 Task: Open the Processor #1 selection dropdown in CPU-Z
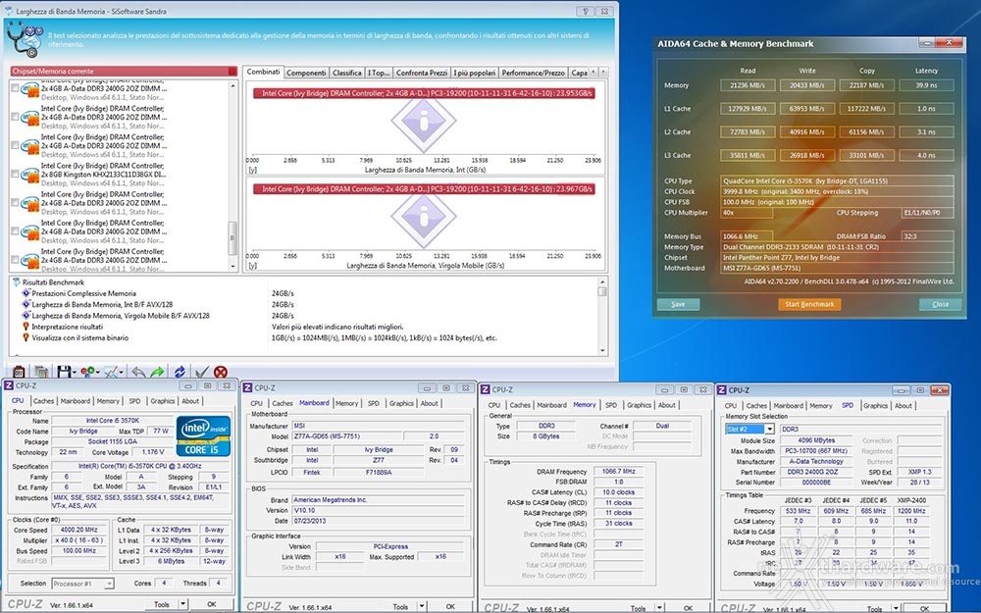(108, 584)
